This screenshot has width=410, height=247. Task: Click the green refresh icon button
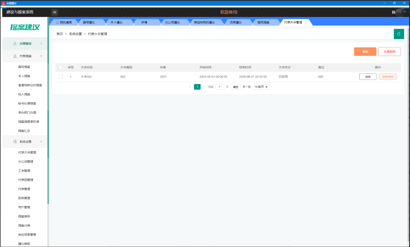click(x=398, y=34)
